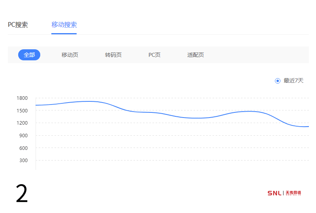This screenshot has width=316, height=213.
Task: Enable the 最近7天 radio button
Action: point(278,81)
